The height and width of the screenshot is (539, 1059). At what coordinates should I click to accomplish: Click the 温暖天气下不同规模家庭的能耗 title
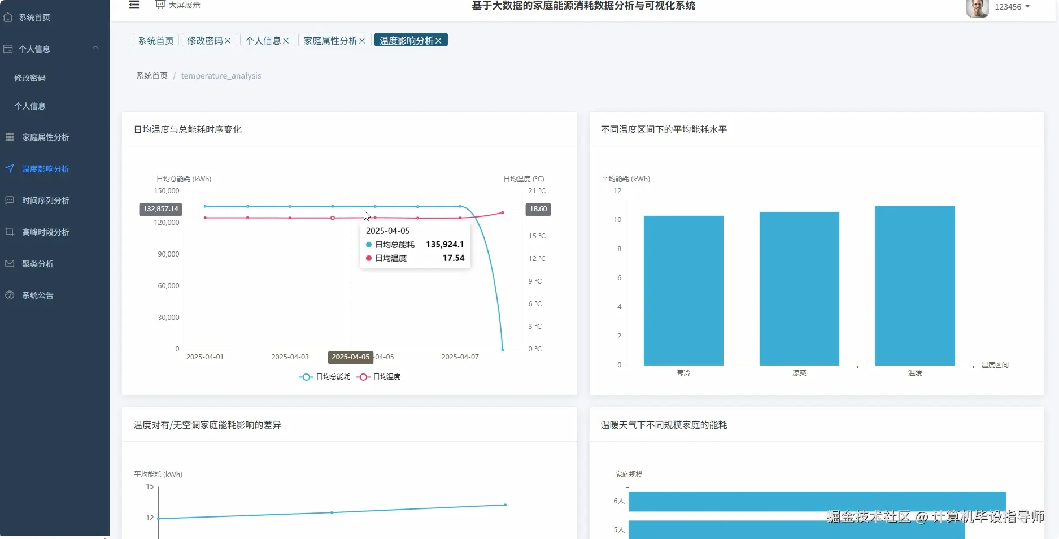pos(664,425)
